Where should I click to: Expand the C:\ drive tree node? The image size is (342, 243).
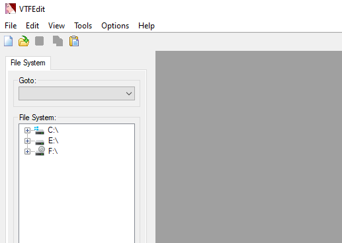(x=27, y=130)
